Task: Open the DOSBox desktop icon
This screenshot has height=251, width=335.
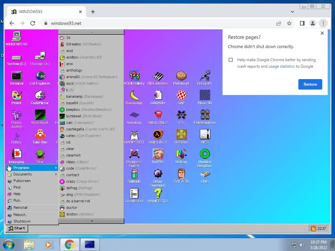Action: 181,137
